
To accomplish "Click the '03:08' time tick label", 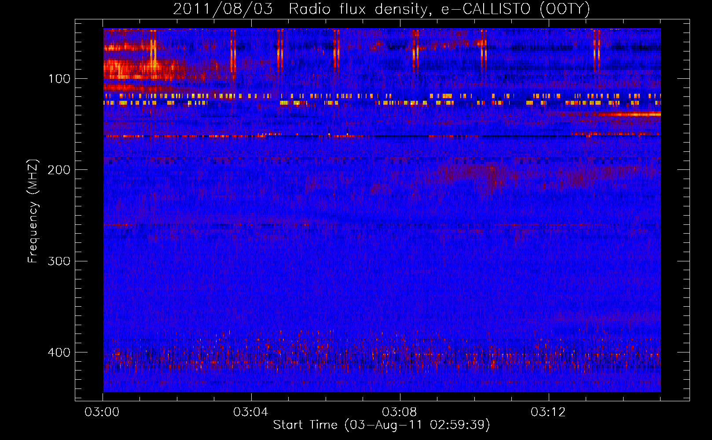I will 400,412.
